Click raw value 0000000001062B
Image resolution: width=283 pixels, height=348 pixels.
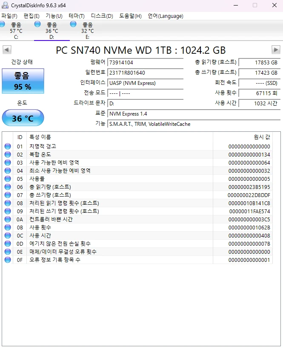point(249,227)
